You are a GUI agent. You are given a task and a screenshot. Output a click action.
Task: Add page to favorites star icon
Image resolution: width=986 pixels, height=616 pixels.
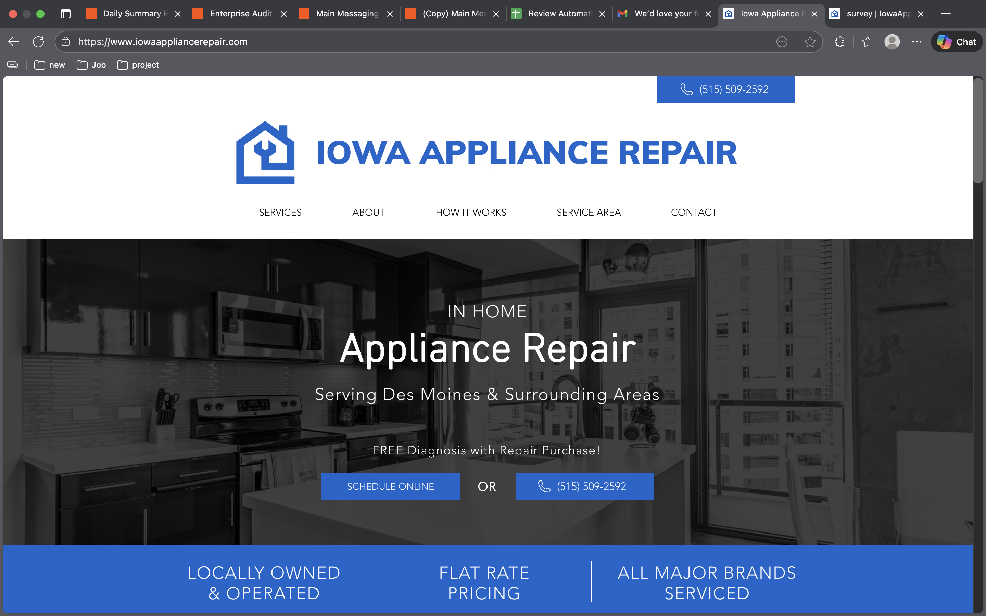pyautogui.click(x=810, y=41)
